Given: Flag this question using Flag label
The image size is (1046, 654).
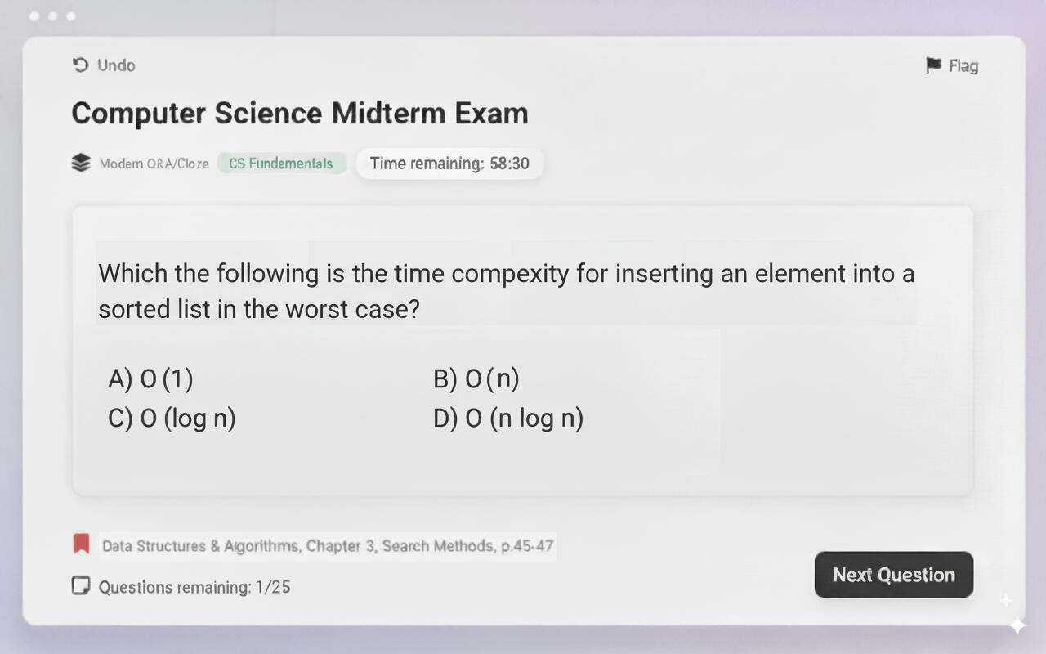Looking at the screenshot, I should [x=963, y=65].
